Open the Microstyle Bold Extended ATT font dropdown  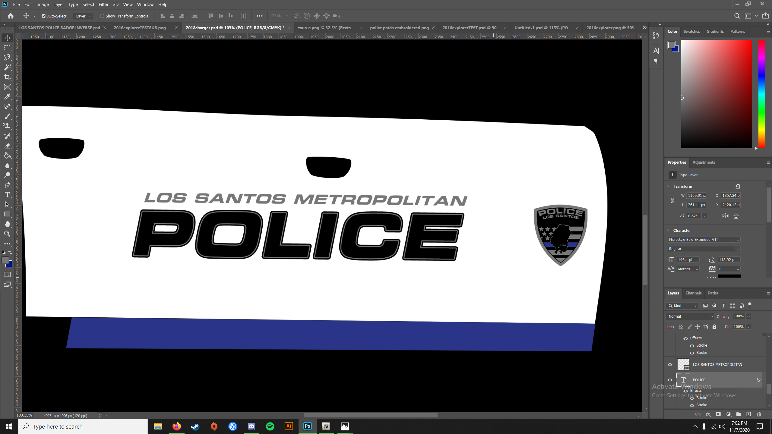click(x=738, y=240)
